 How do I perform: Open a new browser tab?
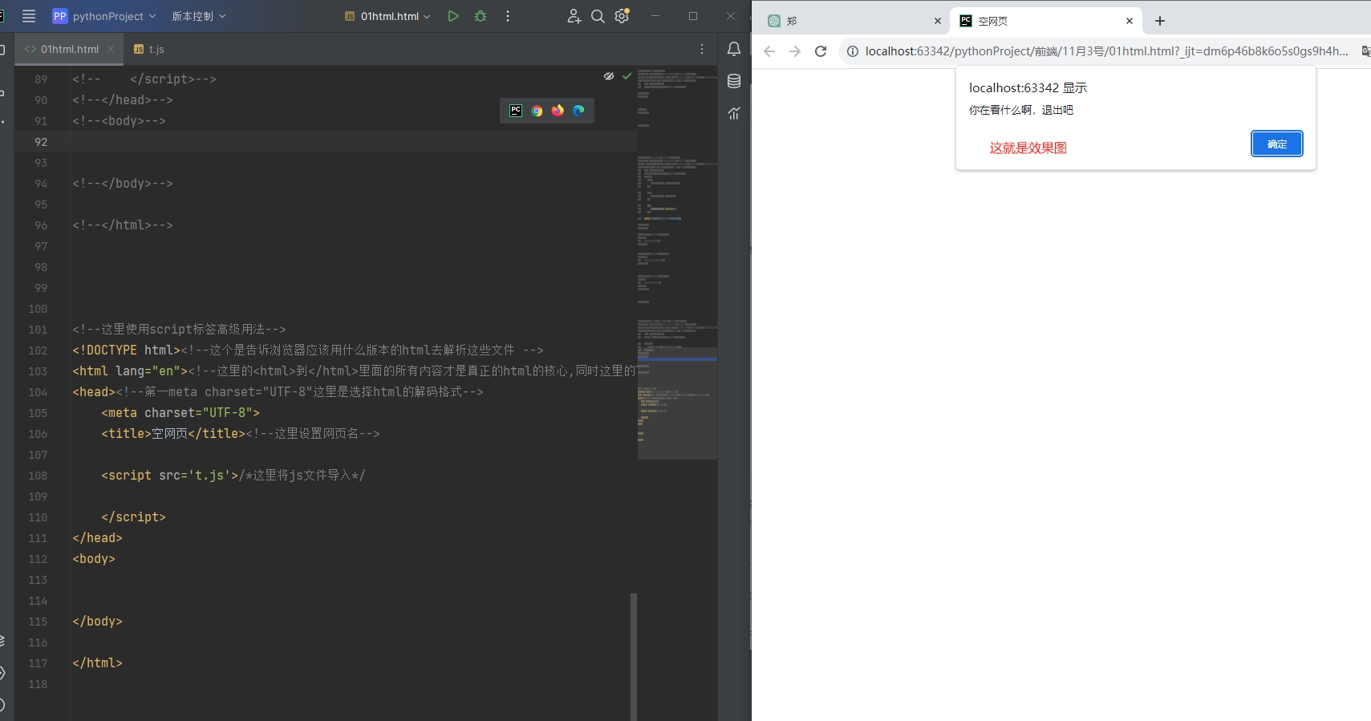point(1160,21)
